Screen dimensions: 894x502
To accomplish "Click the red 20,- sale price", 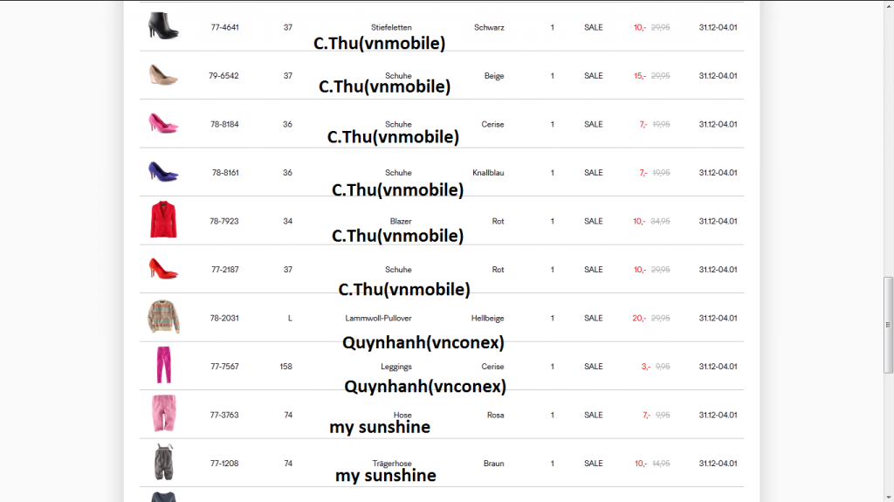I will 639,319.
